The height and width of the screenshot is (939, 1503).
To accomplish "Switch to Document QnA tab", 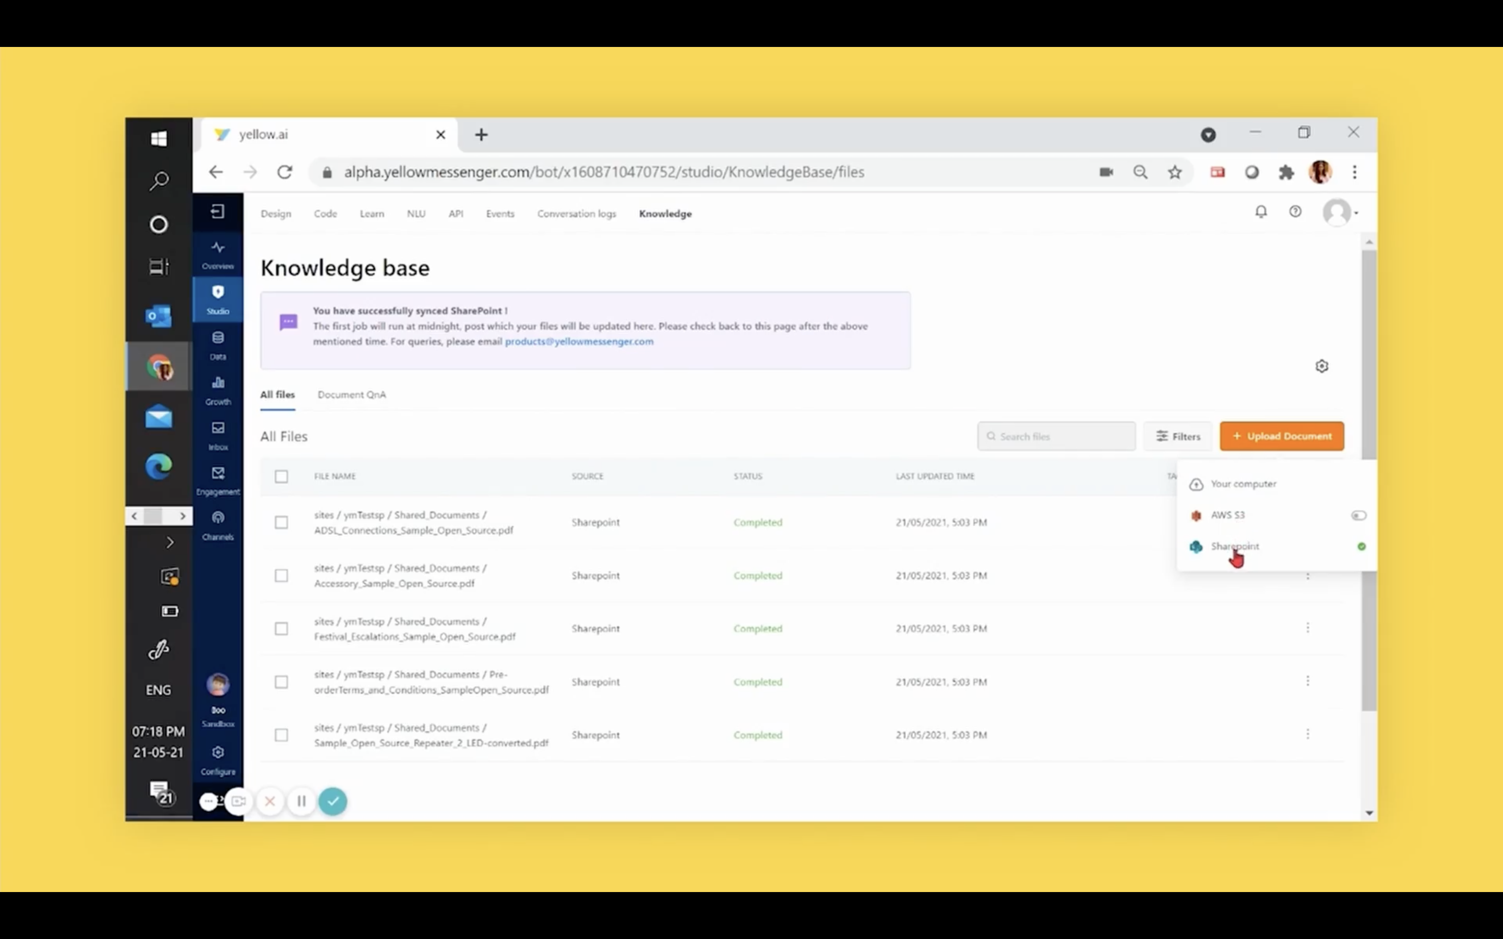I will coord(352,395).
